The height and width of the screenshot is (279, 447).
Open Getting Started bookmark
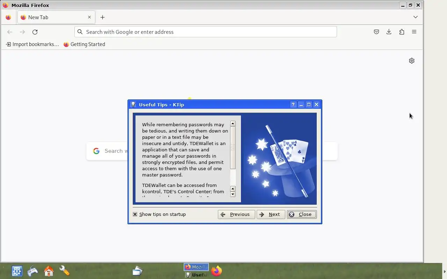(x=84, y=44)
